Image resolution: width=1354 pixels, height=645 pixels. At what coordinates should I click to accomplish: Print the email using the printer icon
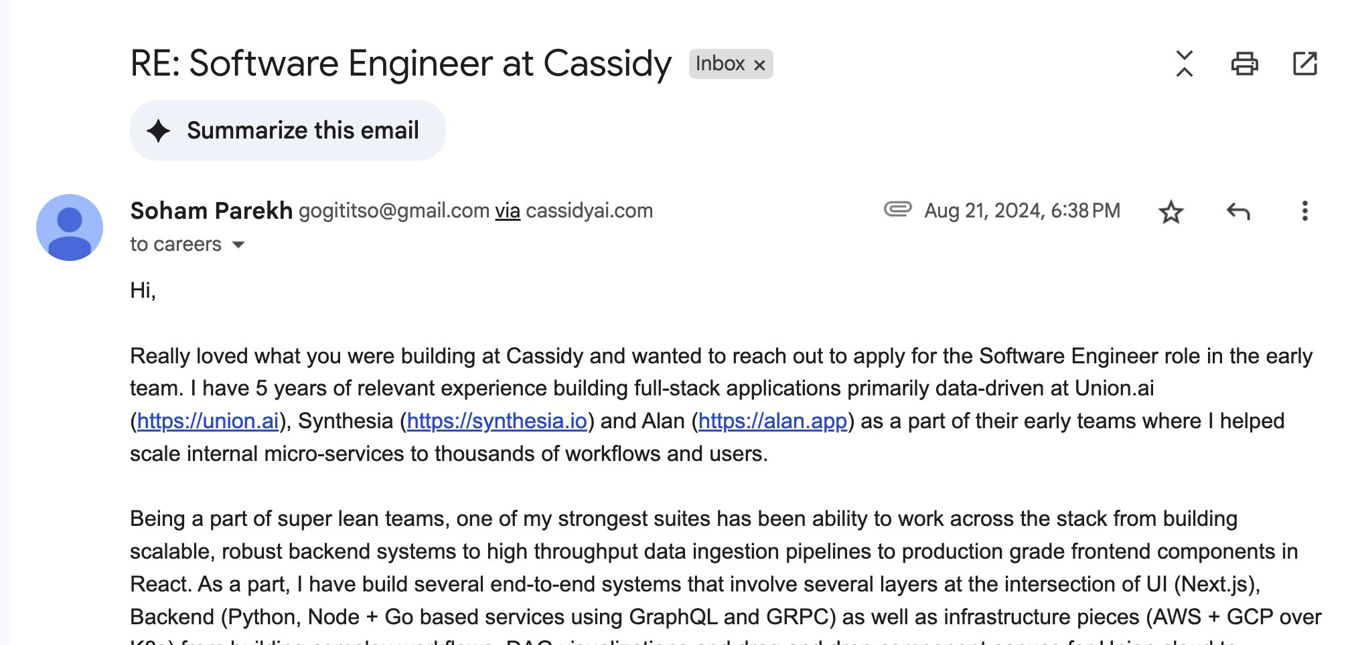point(1244,64)
